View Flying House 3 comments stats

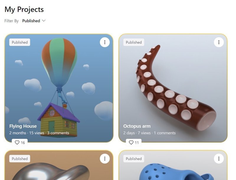(58, 133)
